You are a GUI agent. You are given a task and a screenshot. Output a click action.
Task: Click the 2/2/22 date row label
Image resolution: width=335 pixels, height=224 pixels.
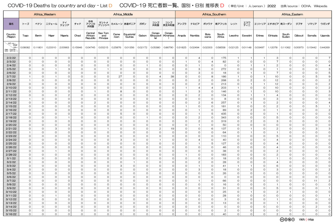click(x=11, y=58)
